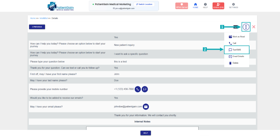280x136 pixels.
Task: Choose Mark as Read from menu
Action: click(237, 37)
